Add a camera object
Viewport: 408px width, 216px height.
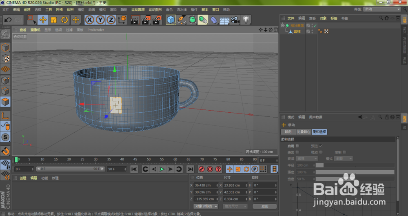[235, 20]
